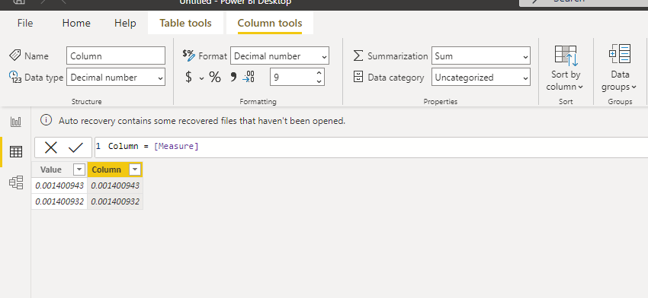Open the Data groups menu
Viewport: 648px width, 298px height.
[x=620, y=68]
